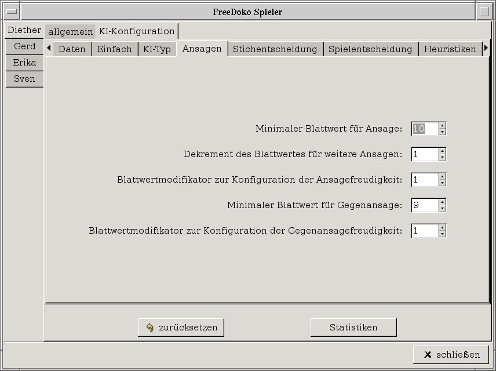
Task: Open Statistiken
Action: 353,328
